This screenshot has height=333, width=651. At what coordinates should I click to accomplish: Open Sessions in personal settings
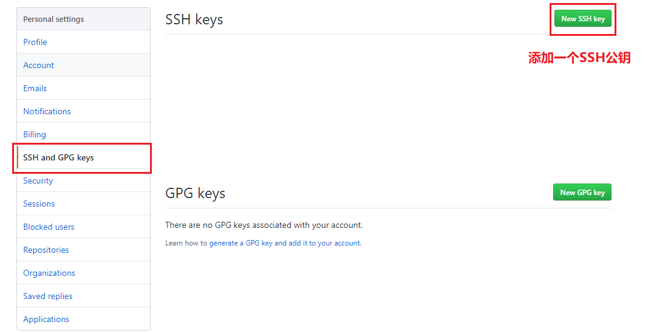(x=39, y=204)
